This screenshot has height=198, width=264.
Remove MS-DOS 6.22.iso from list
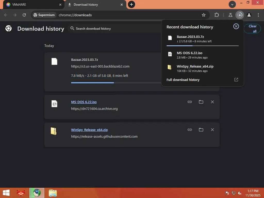[x=212, y=102]
